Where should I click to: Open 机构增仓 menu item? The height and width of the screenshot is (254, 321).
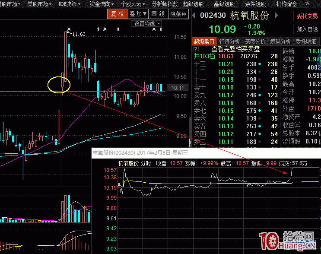(x=286, y=4)
